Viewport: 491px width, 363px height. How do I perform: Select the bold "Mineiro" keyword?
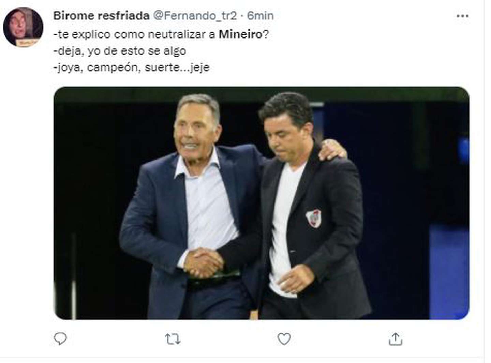tap(240, 34)
